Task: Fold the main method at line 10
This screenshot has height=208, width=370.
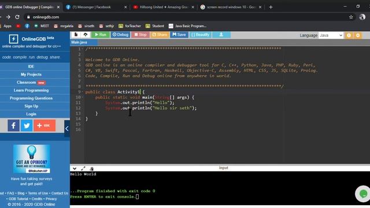Action: (x=82, y=98)
